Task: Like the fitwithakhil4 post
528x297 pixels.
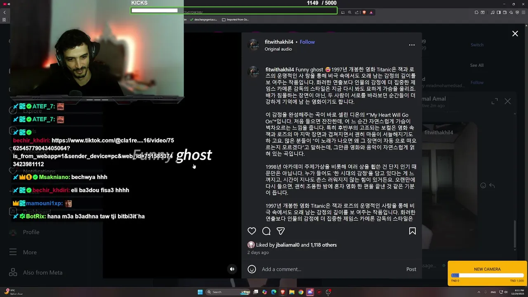Action: (252, 231)
